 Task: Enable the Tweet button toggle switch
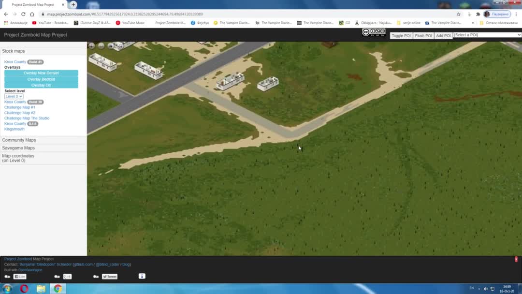tap(96, 277)
